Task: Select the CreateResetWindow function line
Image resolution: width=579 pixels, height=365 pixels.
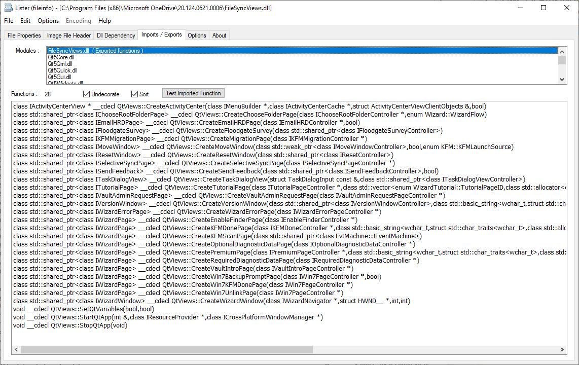Action: coord(203,155)
